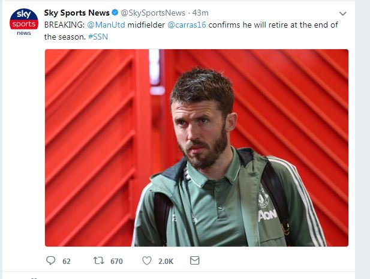Click the retweet arrows icon
The image size is (370, 279).
(x=98, y=260)
